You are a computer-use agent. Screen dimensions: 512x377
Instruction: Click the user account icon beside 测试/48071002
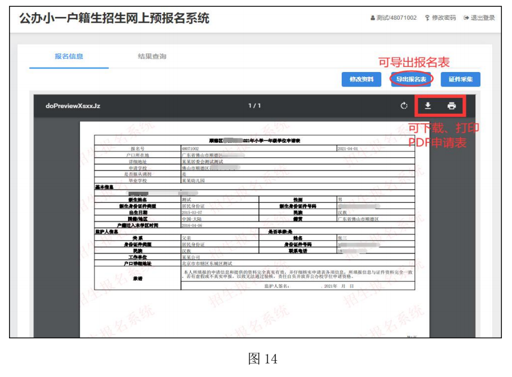click(373, 18)
